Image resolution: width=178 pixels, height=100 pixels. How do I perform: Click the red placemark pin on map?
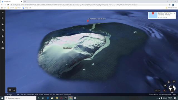88,21
